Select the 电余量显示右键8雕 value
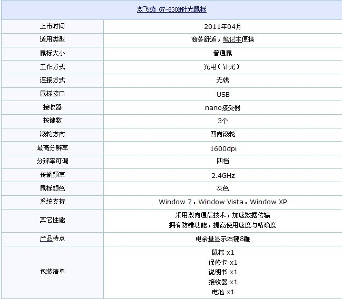The image size is (342, 299). (x=222, y=239)
